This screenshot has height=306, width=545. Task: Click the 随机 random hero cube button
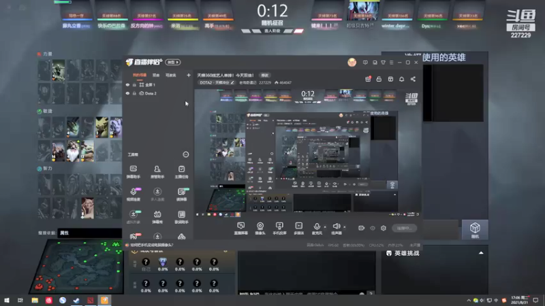pos(475,230)
